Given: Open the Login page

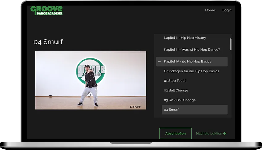Looking at the screenshot, I should click(227, 10).
